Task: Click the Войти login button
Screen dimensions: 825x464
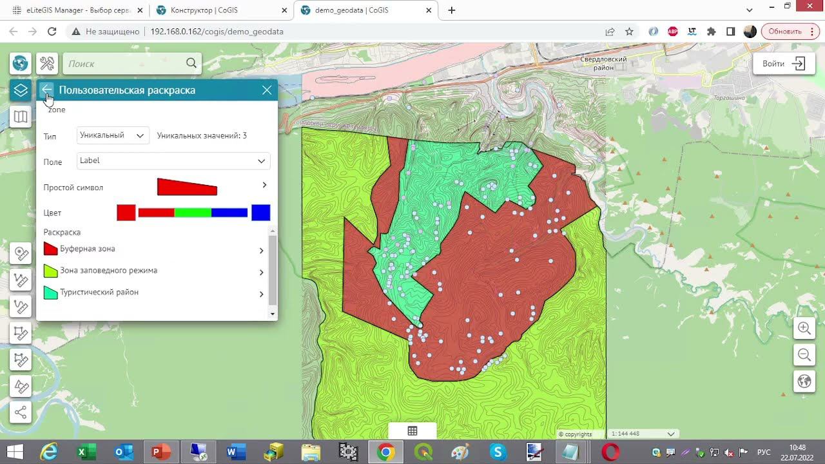Action: (784, 64)
